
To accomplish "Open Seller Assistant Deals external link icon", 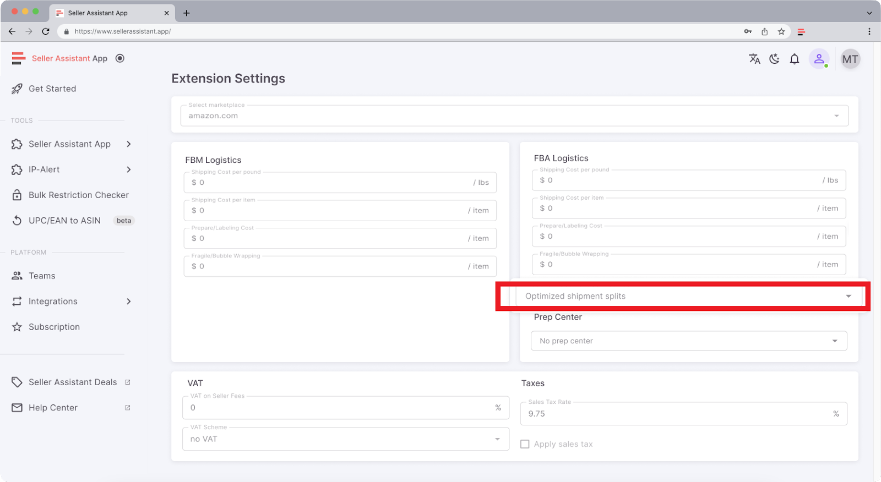I will (x=128, y=382).
